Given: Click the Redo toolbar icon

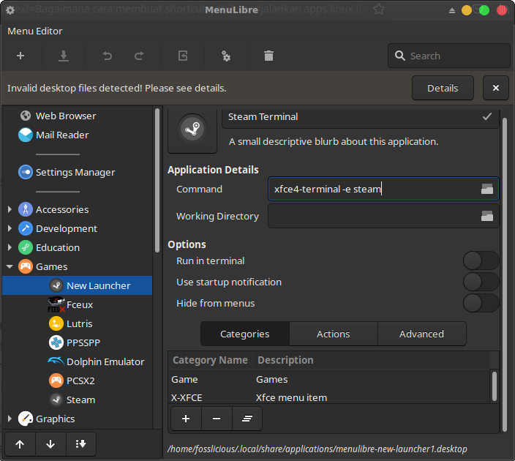Looking at the screenshot, I should pos(139,56).
